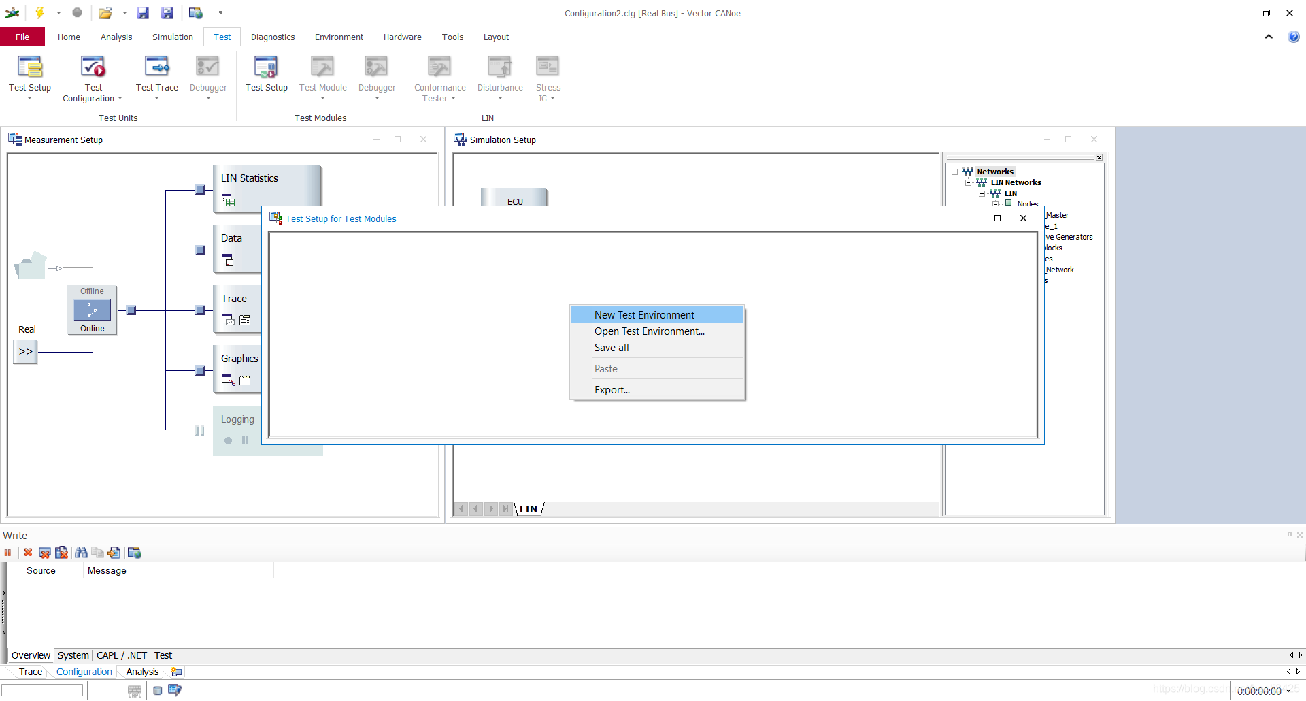Click the window/globe icon in the quick toolbar
1306x701 pixels.
tap(196, 12)
